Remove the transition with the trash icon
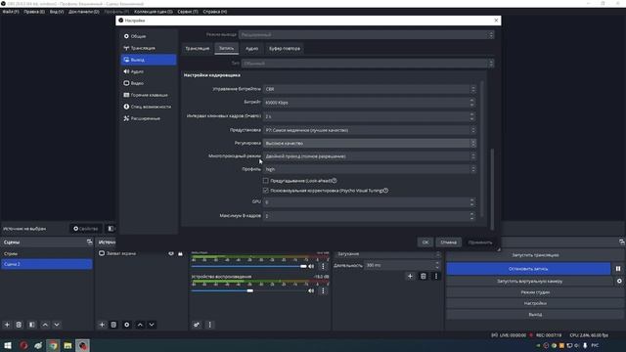Image resolution: width=626 pixels, height=352 pixels. coord(424,276)
